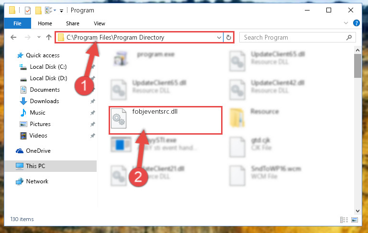
Task: Click the search magnifier icon
Action: click(349, 37)
